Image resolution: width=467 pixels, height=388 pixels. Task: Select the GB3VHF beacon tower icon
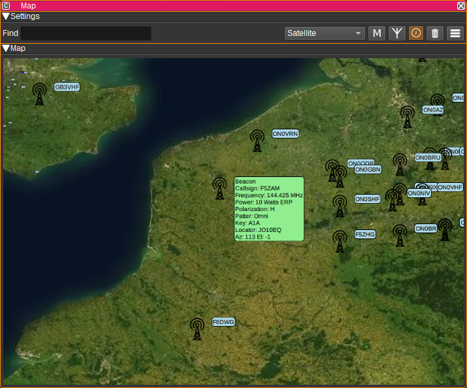coord(40,94)
